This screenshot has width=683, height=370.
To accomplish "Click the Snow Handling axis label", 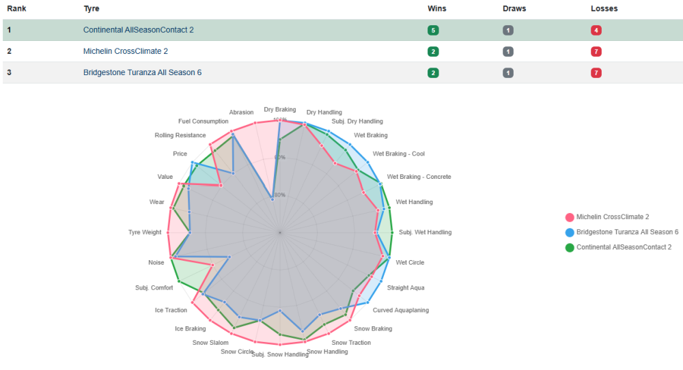I will tap(327, 352).
